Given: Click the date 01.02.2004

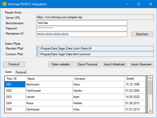Looking at the screenshot, I should pyautogui.click(x=135, y=91).
